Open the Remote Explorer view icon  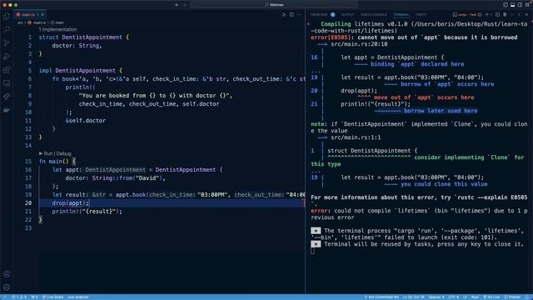tap(7, 83)
